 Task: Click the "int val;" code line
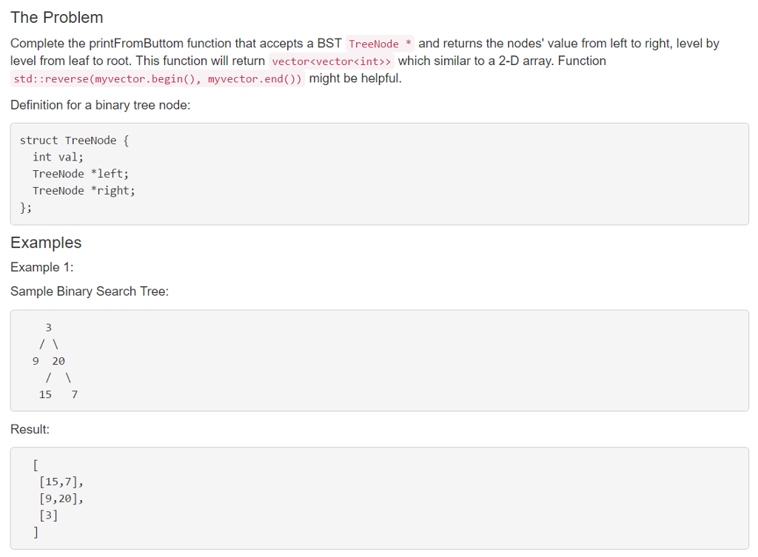tap(58, 157)
